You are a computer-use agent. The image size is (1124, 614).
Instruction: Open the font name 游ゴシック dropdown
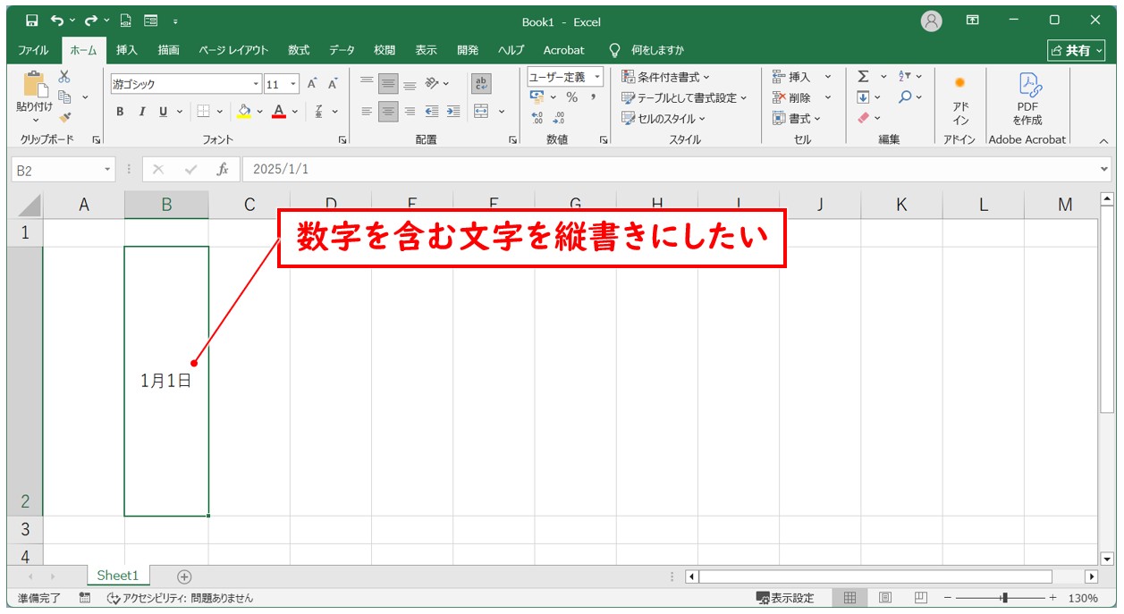257,84
